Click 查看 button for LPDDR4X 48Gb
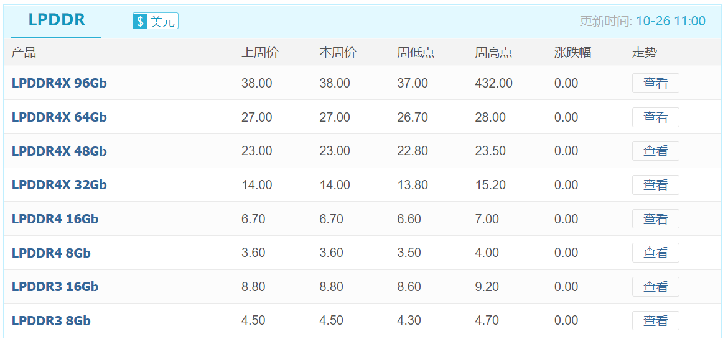The width and height of the screenshot is (728, 342). pyautogui.click(x=656, y=151)
